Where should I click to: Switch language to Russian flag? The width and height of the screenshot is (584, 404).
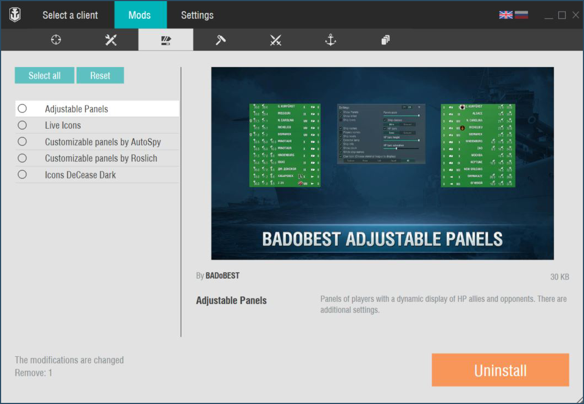pos(521,15)
